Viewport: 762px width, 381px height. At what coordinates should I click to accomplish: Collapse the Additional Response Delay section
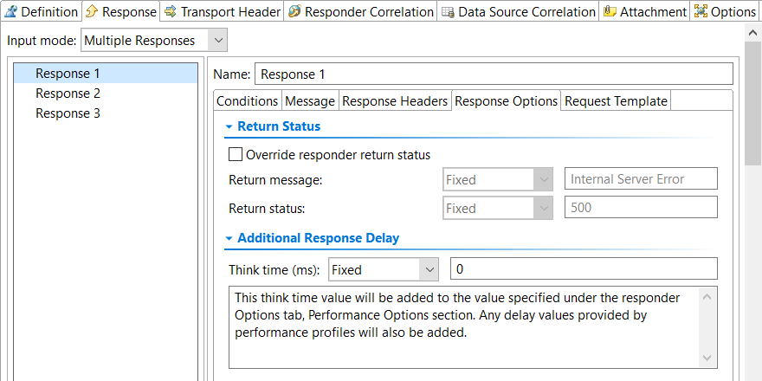pos(229,239)
